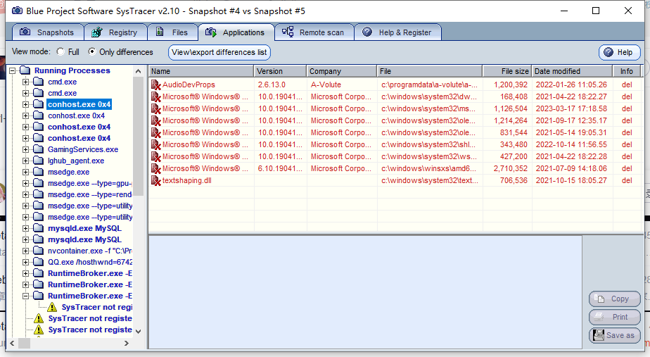Expand the msedge.exe --type=rend node
The height and width of the screenshot is (357, 650).
tap(26, 194)
